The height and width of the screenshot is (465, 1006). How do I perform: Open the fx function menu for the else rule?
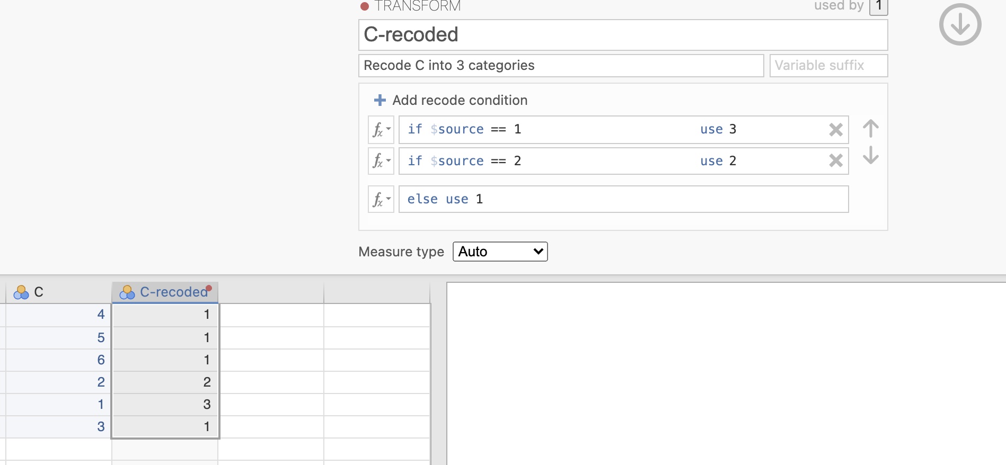click(381, 199)
